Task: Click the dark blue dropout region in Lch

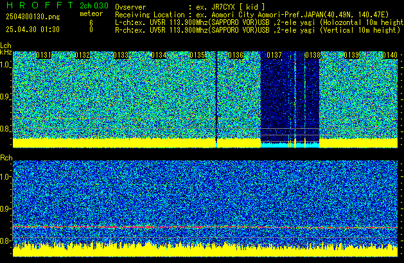Action: (290, 96)
